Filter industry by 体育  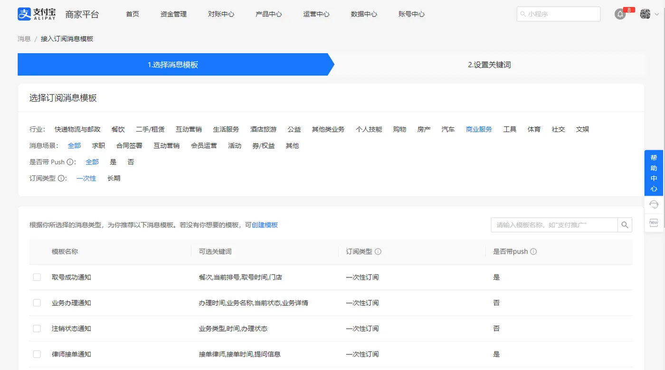534,129
